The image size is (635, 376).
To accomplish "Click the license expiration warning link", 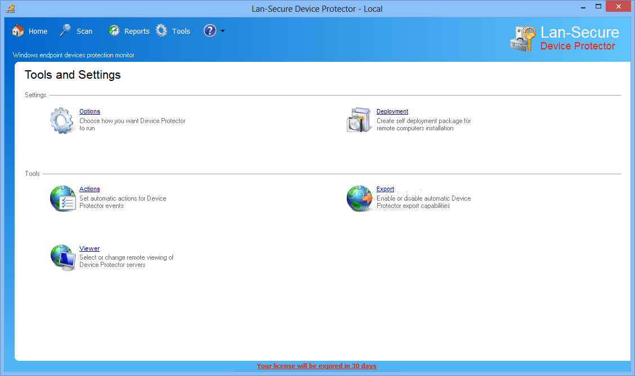I will [x=317, y=366].
